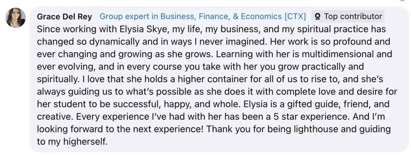Click the word lighthouse in the comment

point(335,129)
